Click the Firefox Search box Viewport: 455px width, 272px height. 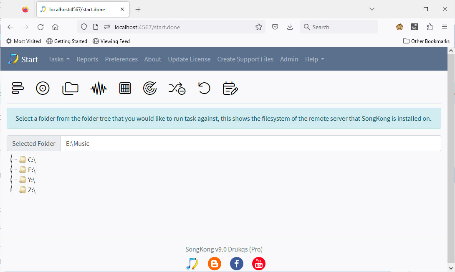click(x=339, y=27)
